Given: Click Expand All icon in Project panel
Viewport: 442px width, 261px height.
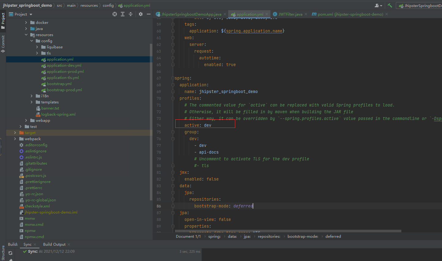Looking at the screenshot, I should coord(123,14).
